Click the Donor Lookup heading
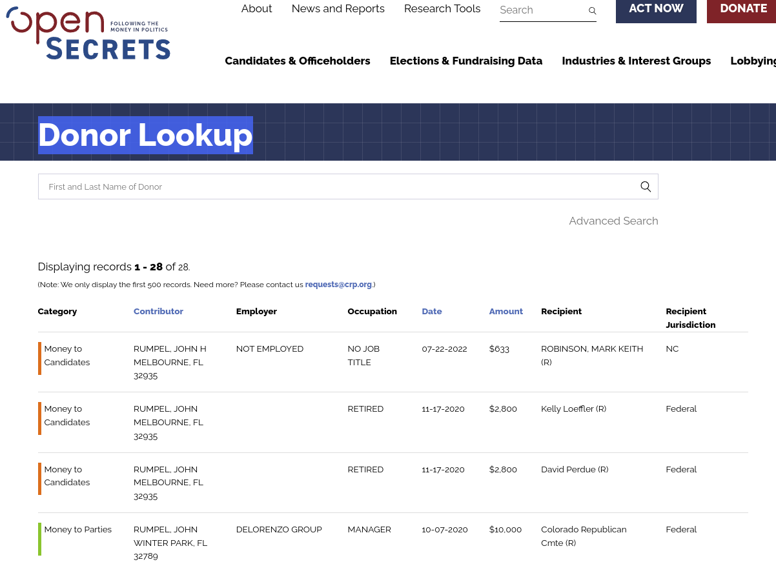776x564 pixels. pyautogui.click(x=145, y=135)
